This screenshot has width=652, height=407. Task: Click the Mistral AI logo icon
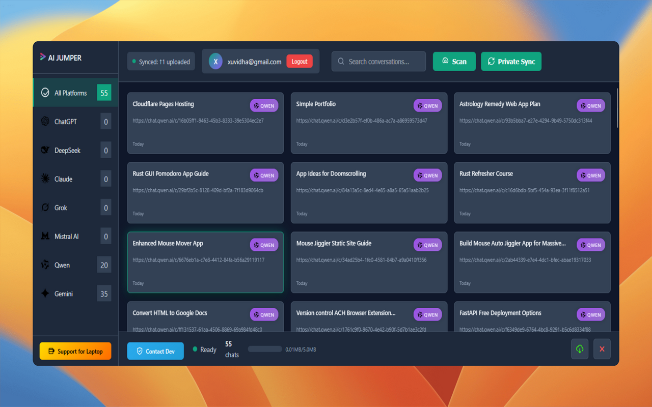(x=45, y=236)
